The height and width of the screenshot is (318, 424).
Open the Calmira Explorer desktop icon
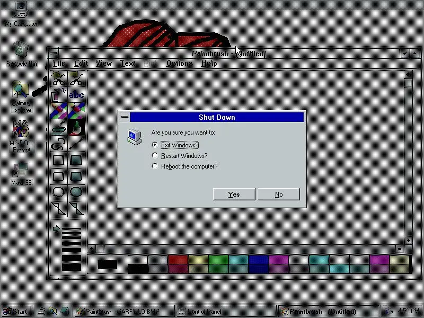21,97
